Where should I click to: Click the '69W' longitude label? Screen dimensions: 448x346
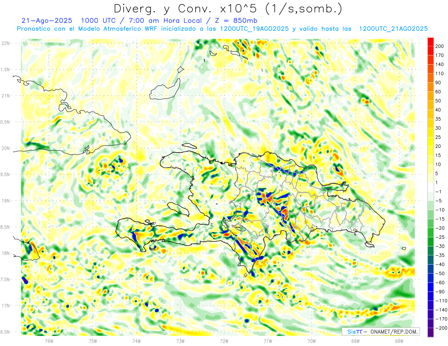click(x=355, y=341)
